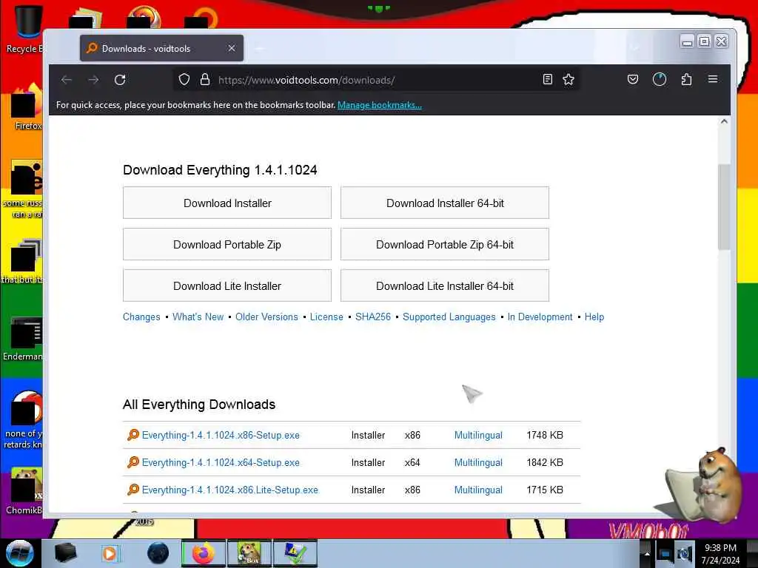Select the Firefox desktop shortcut
The height and width of the screenshot is (568, 758).
(27, 107)
